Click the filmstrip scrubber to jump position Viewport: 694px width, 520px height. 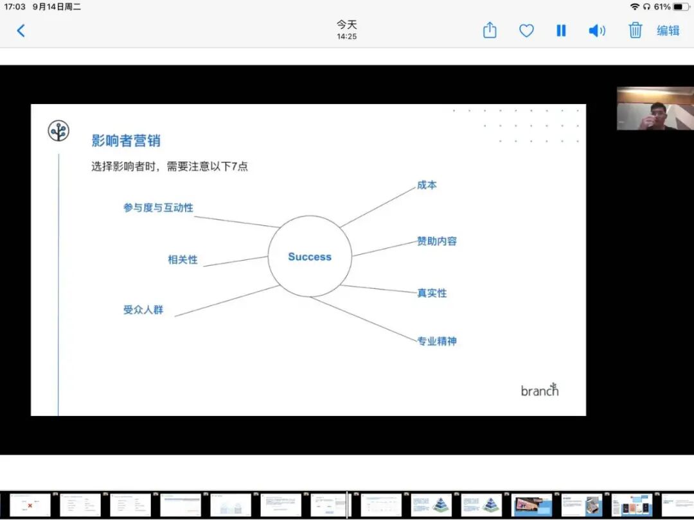(x=347, y=504)
